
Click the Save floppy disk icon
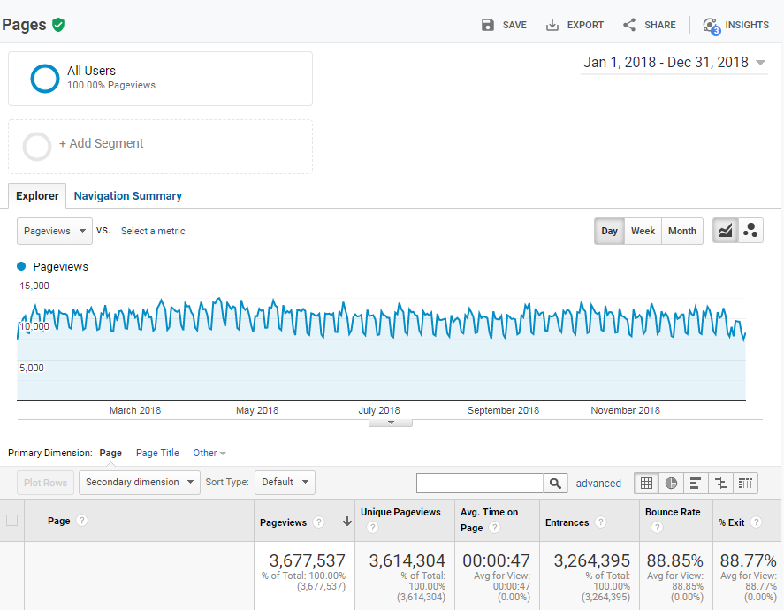click(488, 25)
